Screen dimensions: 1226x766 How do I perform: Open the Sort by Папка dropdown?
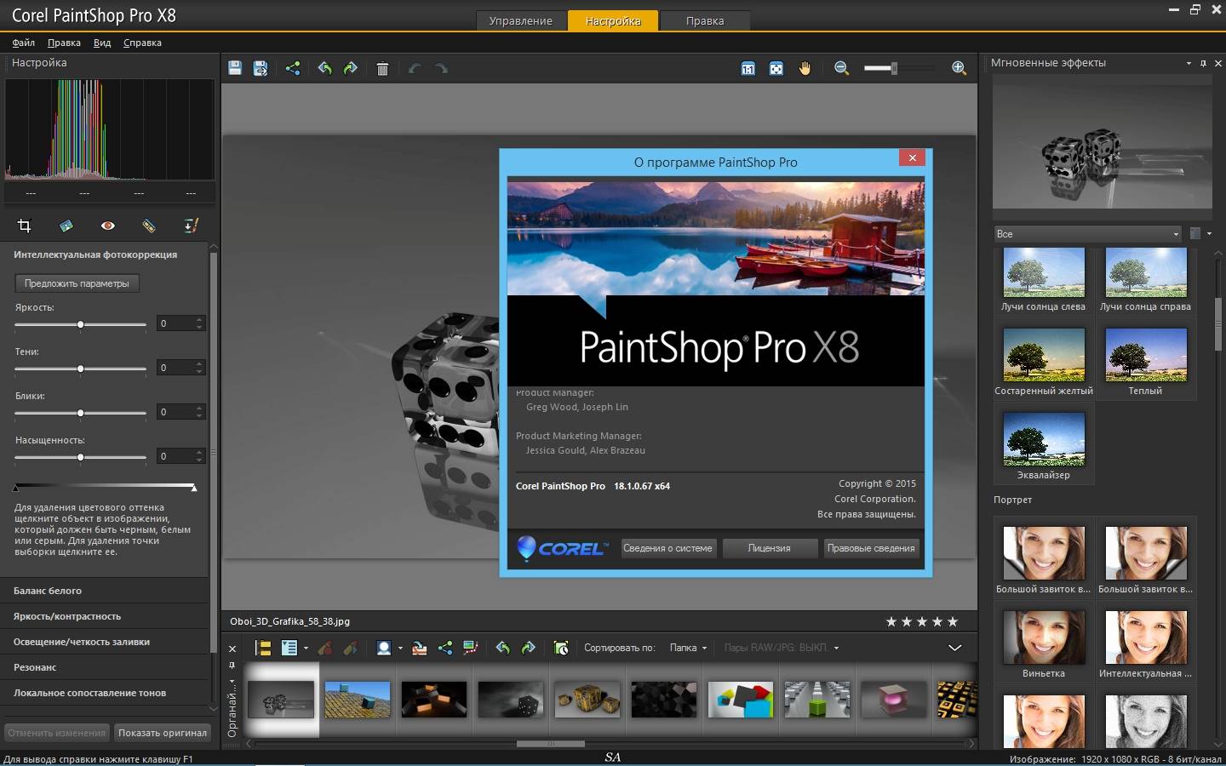coord(688,648)
